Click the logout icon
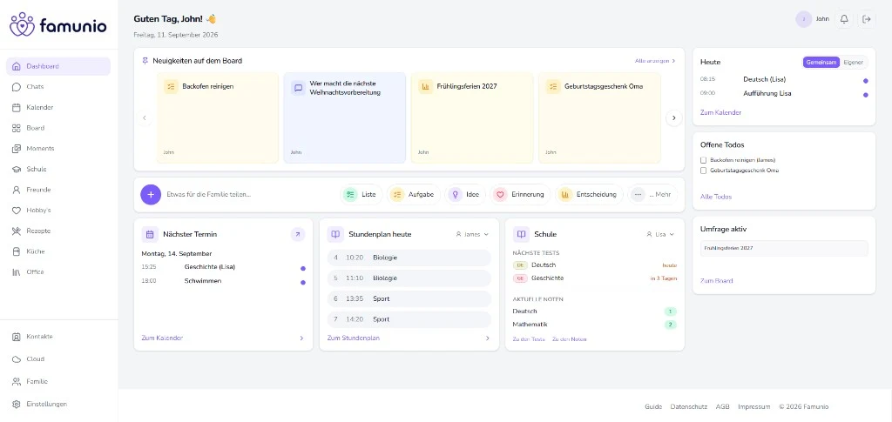 867,19
